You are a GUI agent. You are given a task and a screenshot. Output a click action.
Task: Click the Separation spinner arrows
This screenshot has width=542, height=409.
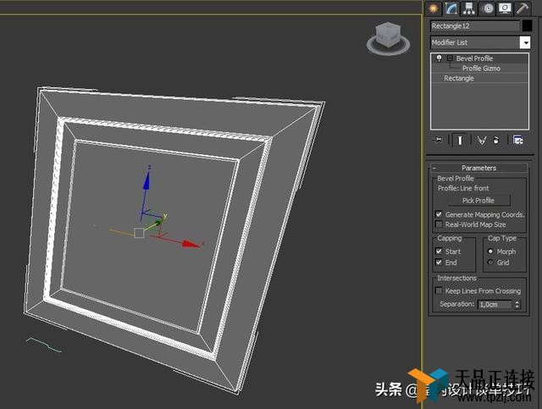[517, 305]
